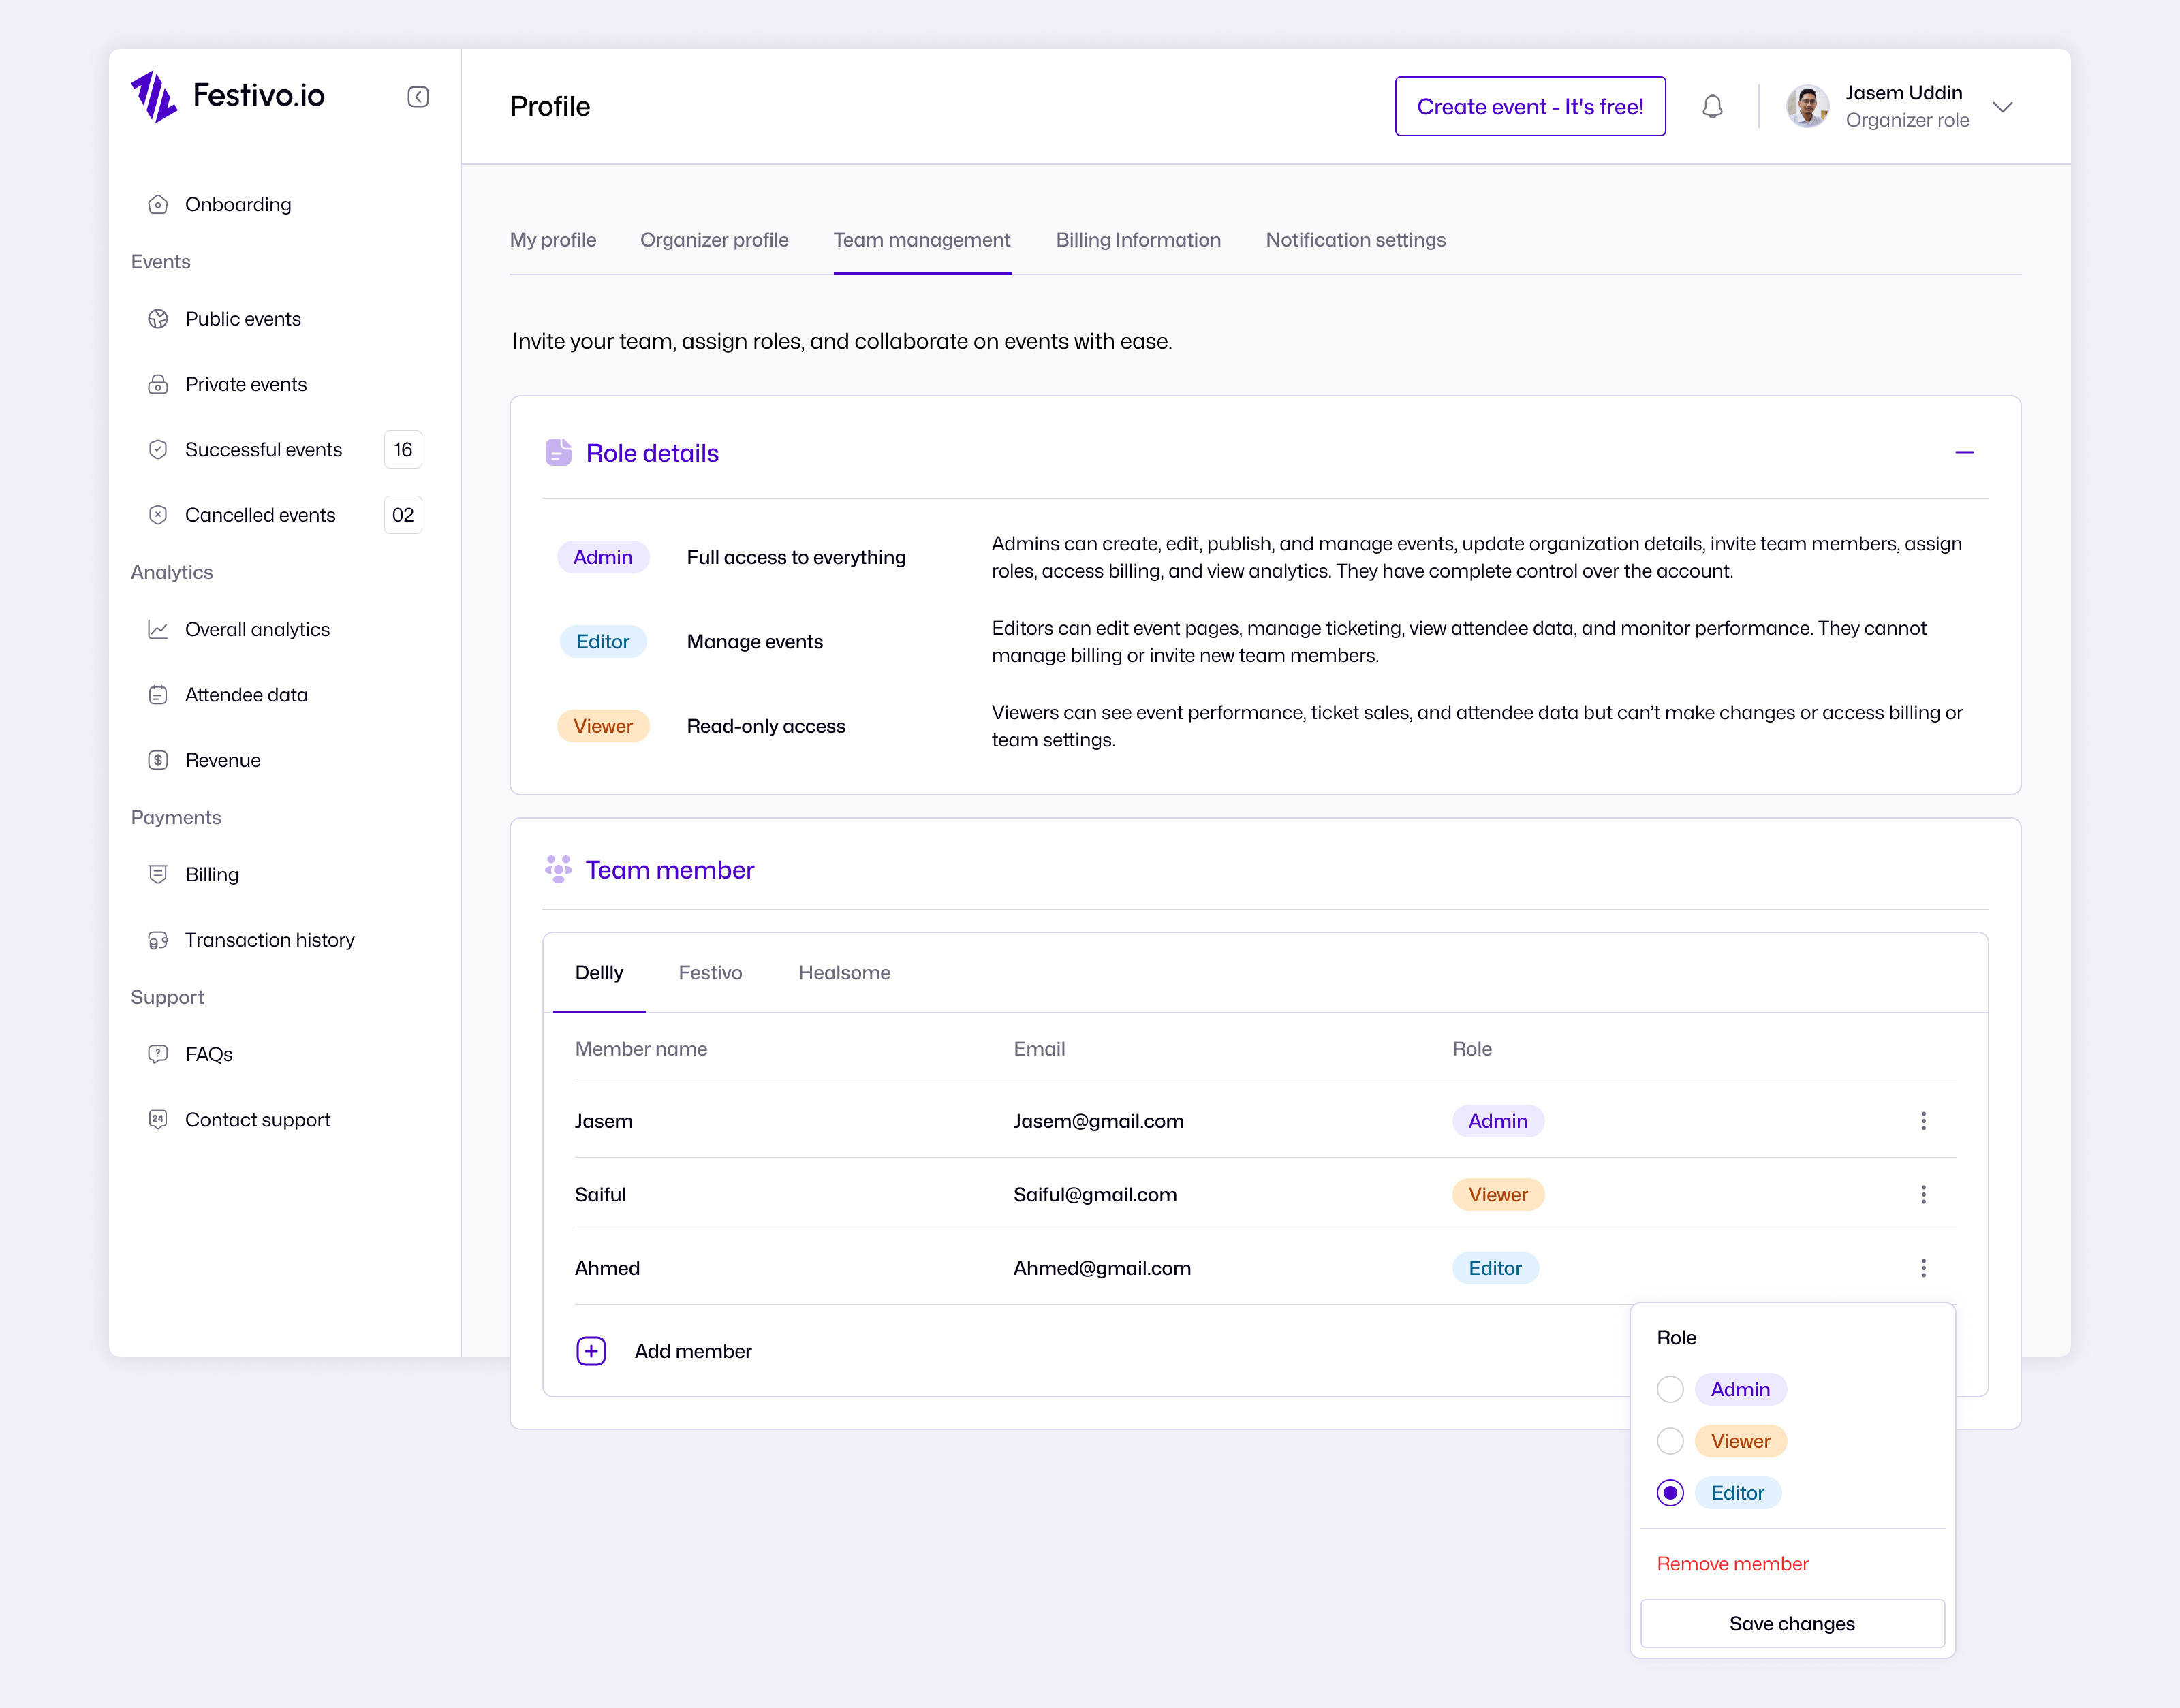Choose the Viewer role radio button
The width and height of the screenshot is (2180, 1708).
click(x=1670, y=1441)
